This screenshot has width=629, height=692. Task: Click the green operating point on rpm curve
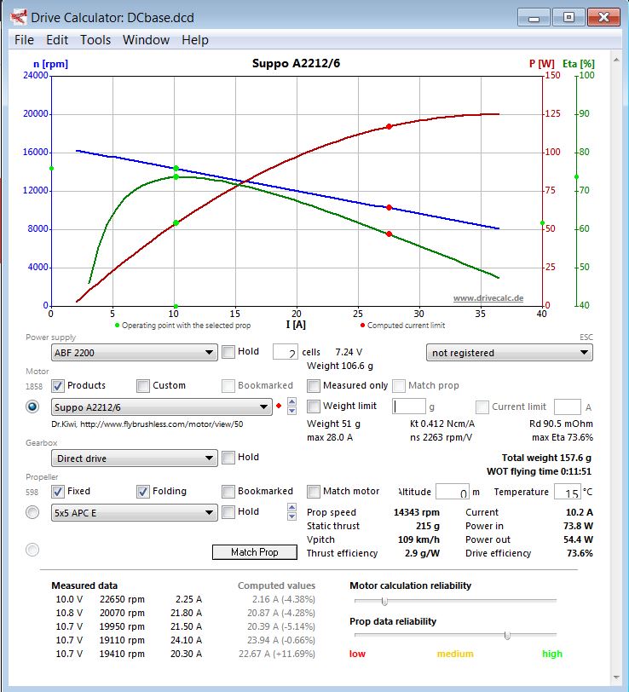(176, 169)
